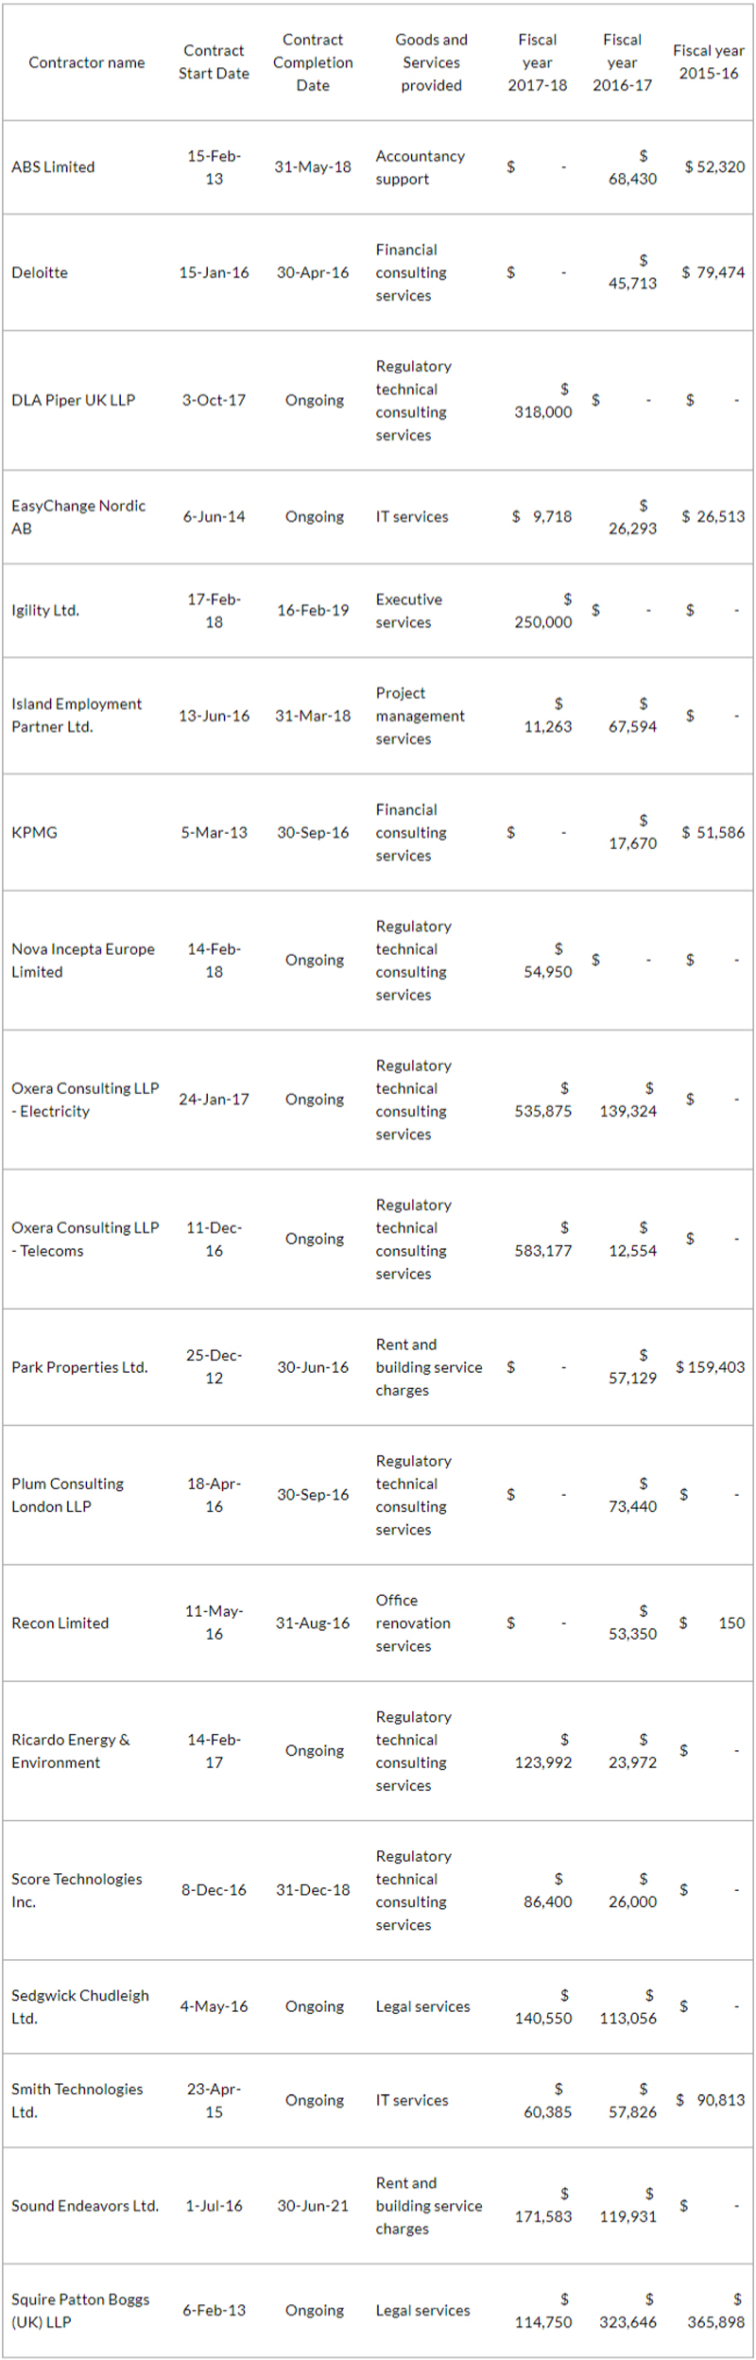Click the DLA Piper UK LLP cell
This screenshot has width=756, height=2360.
(x=73, y=400)
